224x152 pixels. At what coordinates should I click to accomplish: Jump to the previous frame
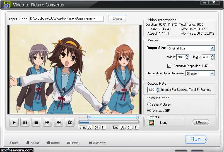tap(47, 122)
